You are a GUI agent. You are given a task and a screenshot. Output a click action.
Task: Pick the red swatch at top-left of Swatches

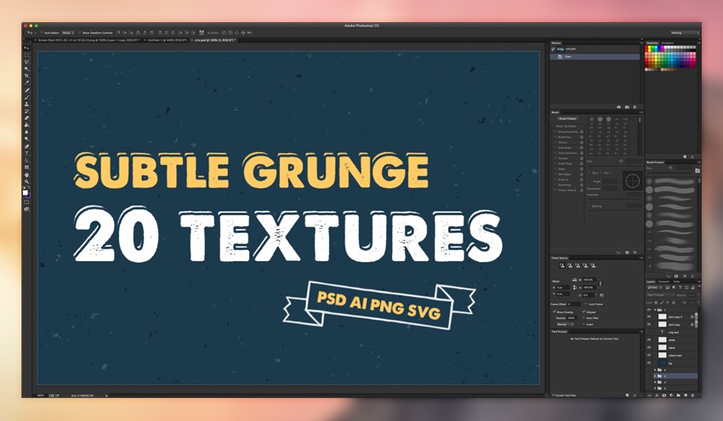(647, 48)
